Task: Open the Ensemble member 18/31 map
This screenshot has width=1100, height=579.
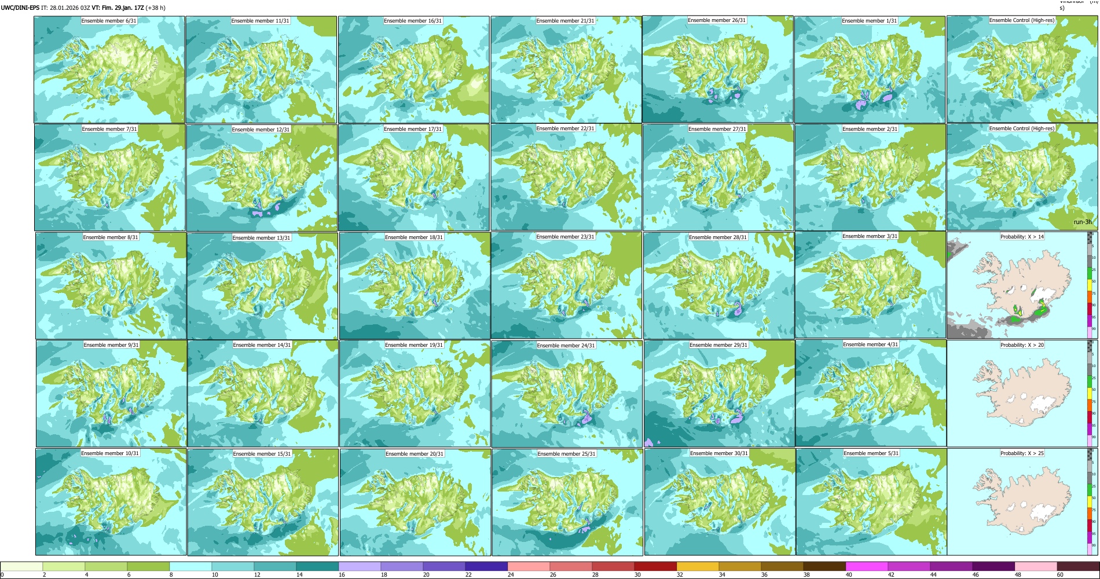Action: tap(415, 285)
